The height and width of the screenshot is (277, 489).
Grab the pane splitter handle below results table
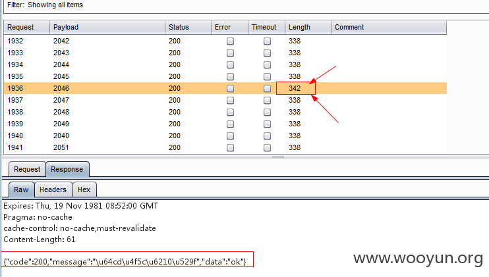(x=278, y=157)
